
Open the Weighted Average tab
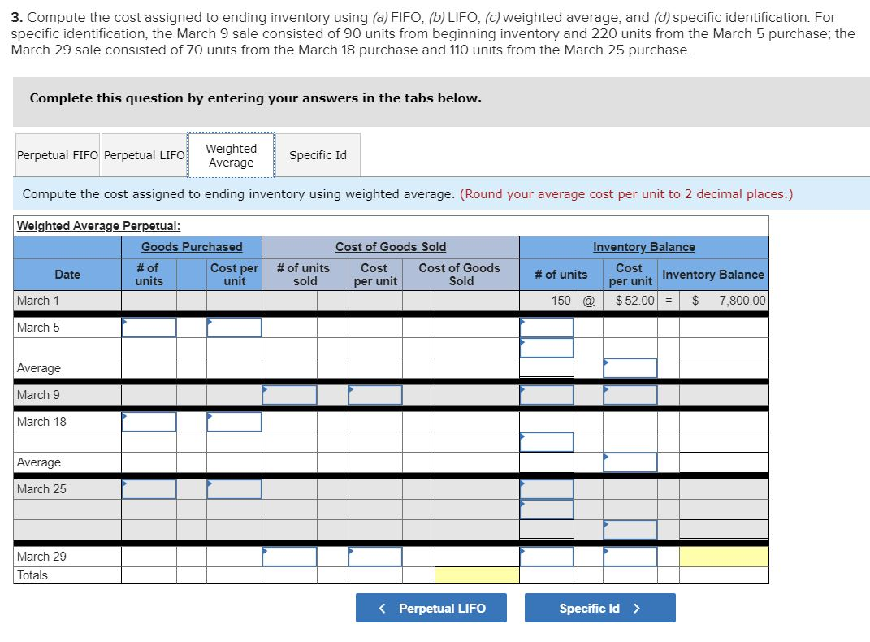pos(232,155)
